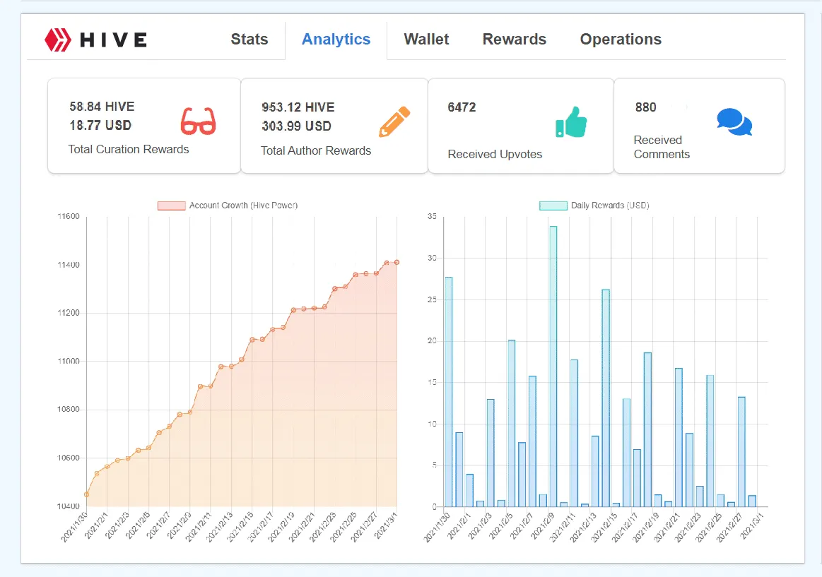Click the 2021/3/1 x-axis label on rewards chart

pos(752,525)
